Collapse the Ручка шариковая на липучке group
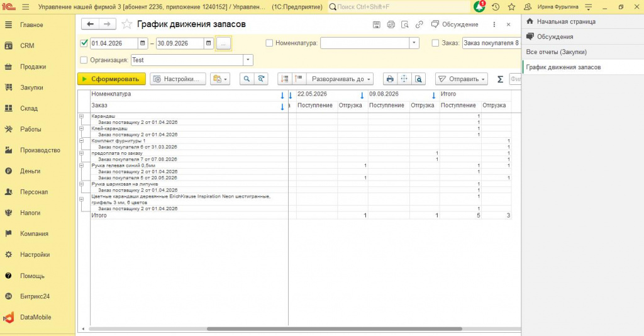Viewport: 644px width, 336px height. coord(81,184)
